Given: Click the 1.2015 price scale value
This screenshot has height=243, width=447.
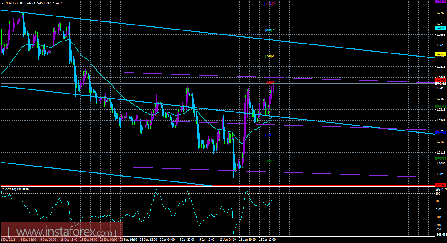Looking at the screenshot, I should pos(440,174).
